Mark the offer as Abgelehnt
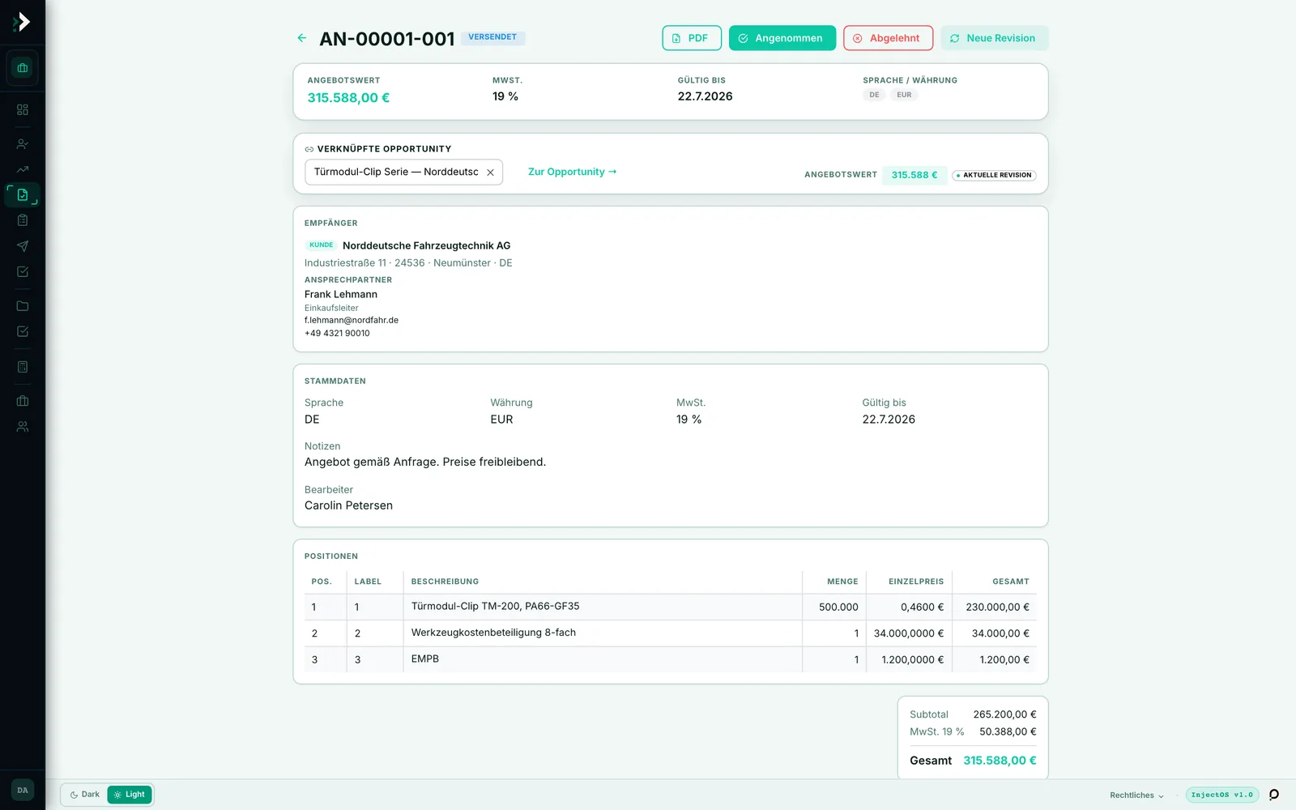 pos(888,38)
